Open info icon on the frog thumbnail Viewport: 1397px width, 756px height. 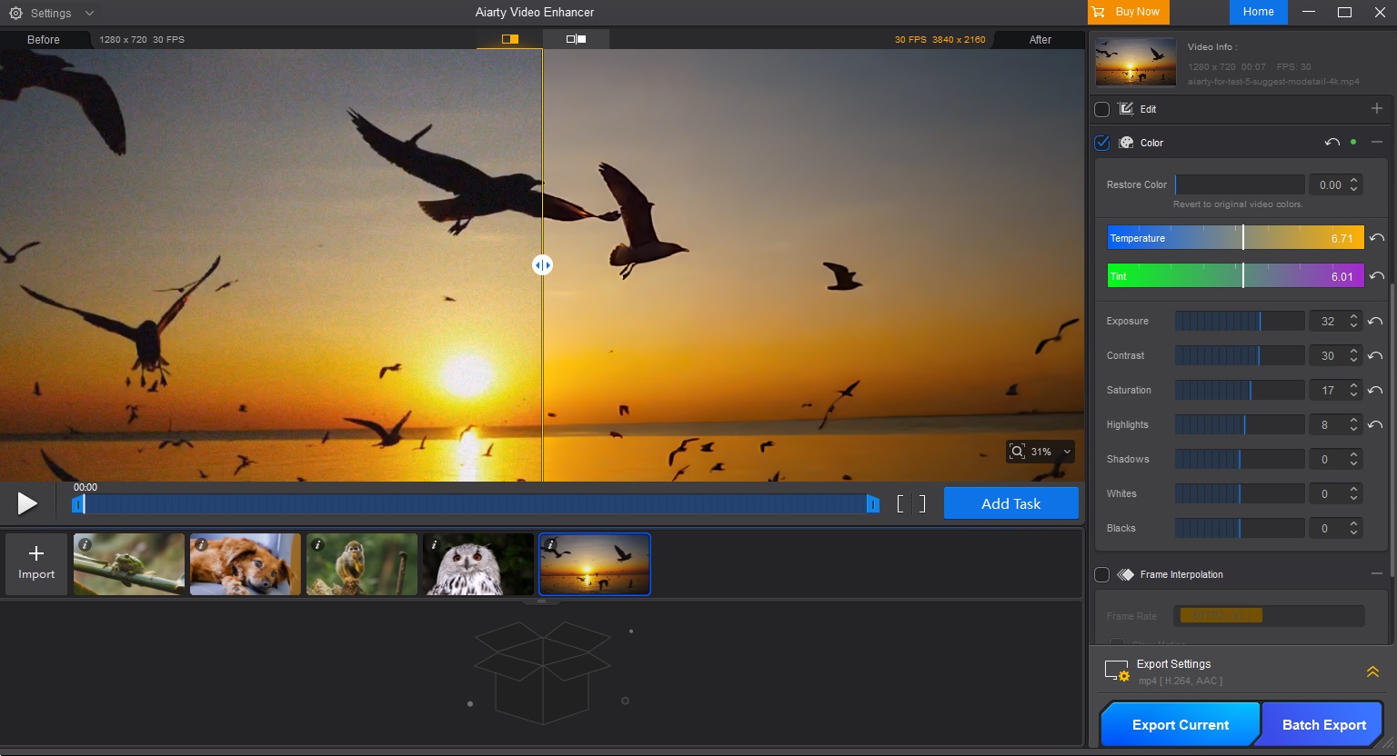point(85,544)
